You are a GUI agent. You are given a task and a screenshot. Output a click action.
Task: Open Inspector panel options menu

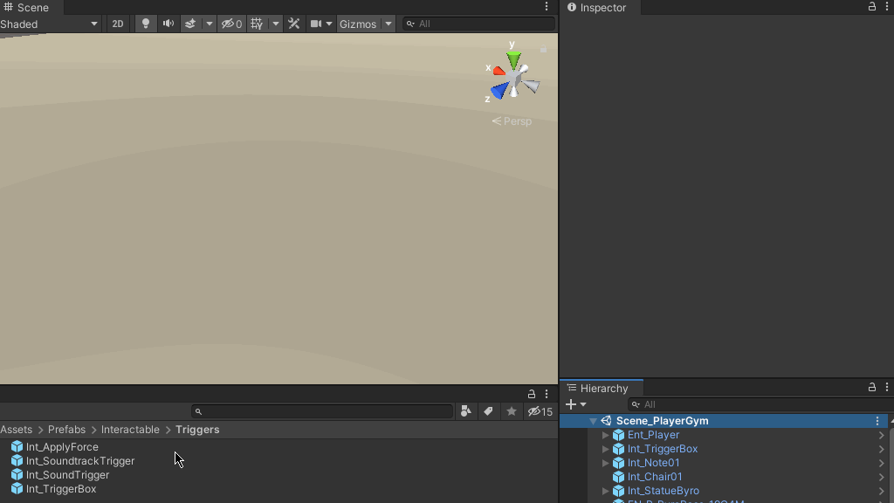coord(887,6)
